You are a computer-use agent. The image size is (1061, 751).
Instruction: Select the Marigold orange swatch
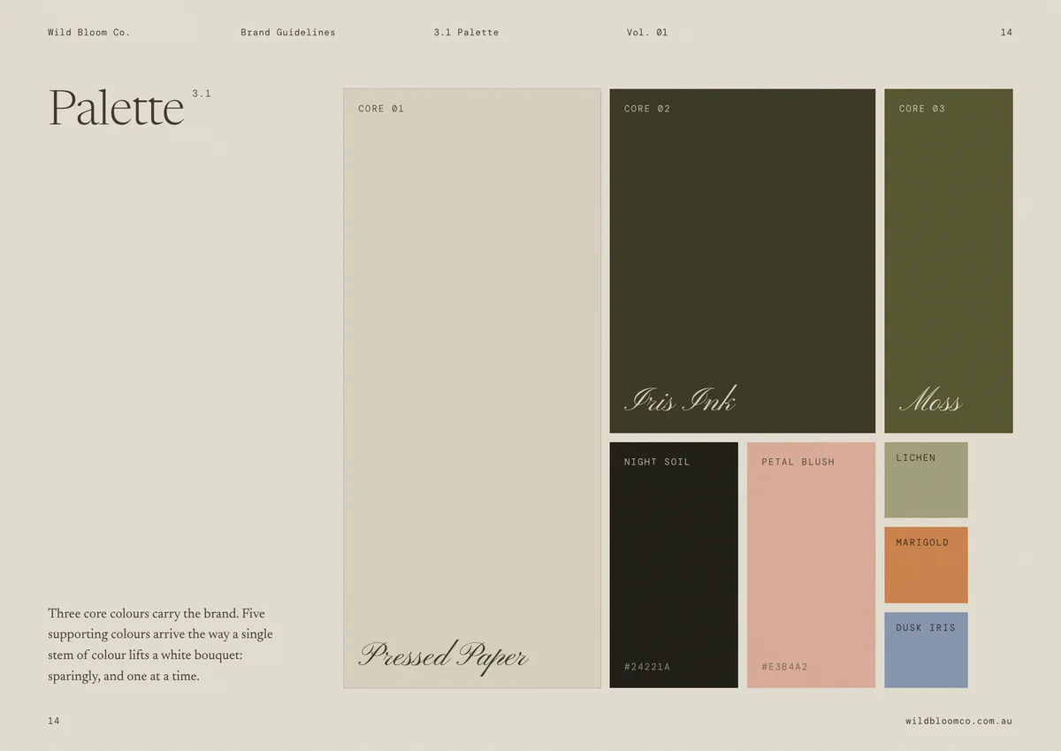pos(926,565)
